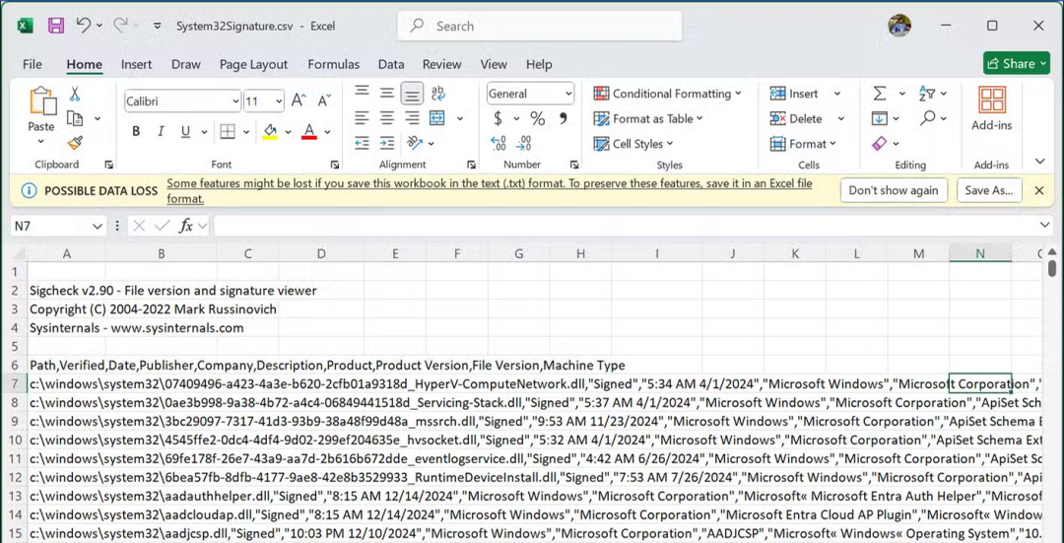The width and height of the screenshot is (1064, 543).
Task: Click Fill down arrow icon in Editing
Action: click(x=880, y=118)
